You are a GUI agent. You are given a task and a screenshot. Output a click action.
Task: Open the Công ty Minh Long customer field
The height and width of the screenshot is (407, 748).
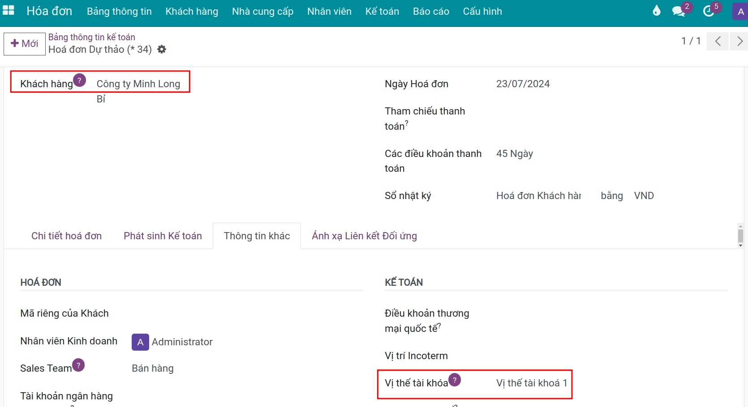[x=138, y=84]
